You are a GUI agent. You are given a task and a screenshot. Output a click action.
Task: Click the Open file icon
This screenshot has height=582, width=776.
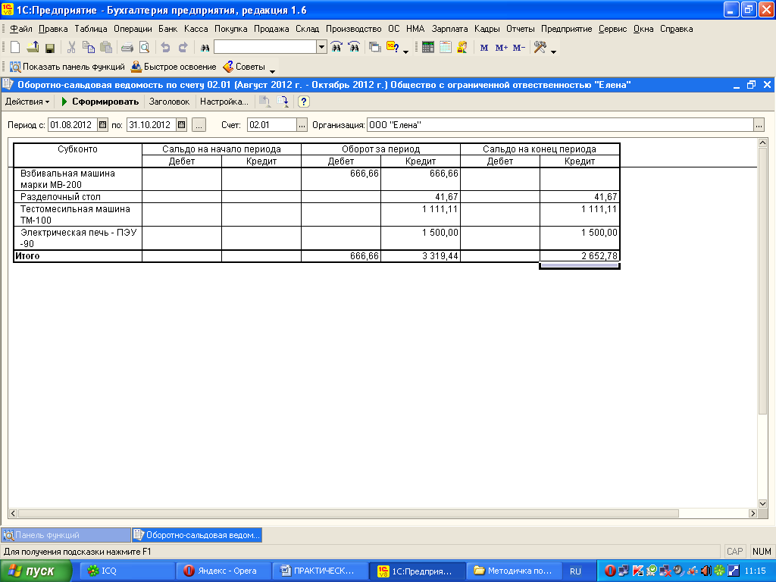33,48
